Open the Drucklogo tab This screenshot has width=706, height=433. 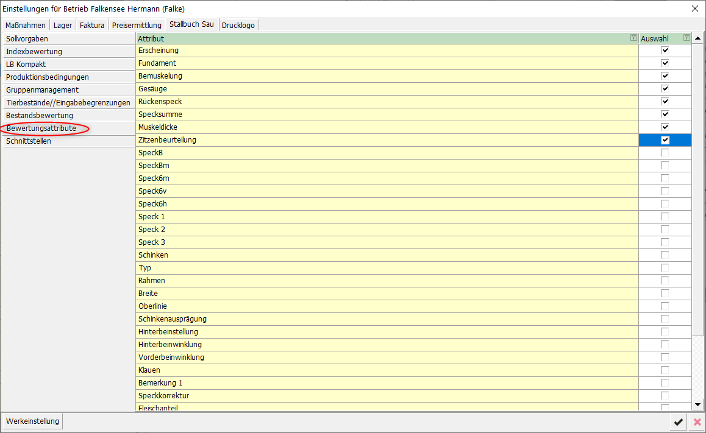coord(239,25)
